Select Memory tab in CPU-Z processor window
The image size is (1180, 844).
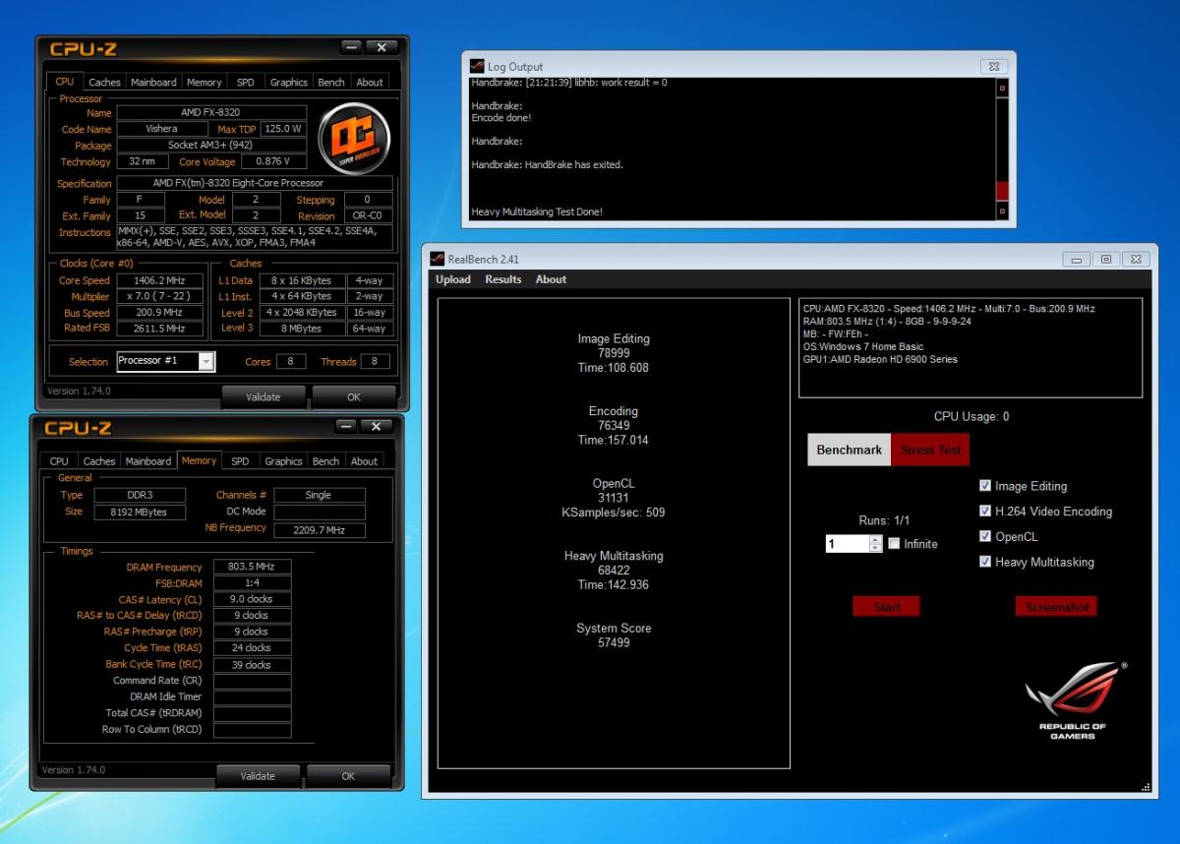click(205, 83)
